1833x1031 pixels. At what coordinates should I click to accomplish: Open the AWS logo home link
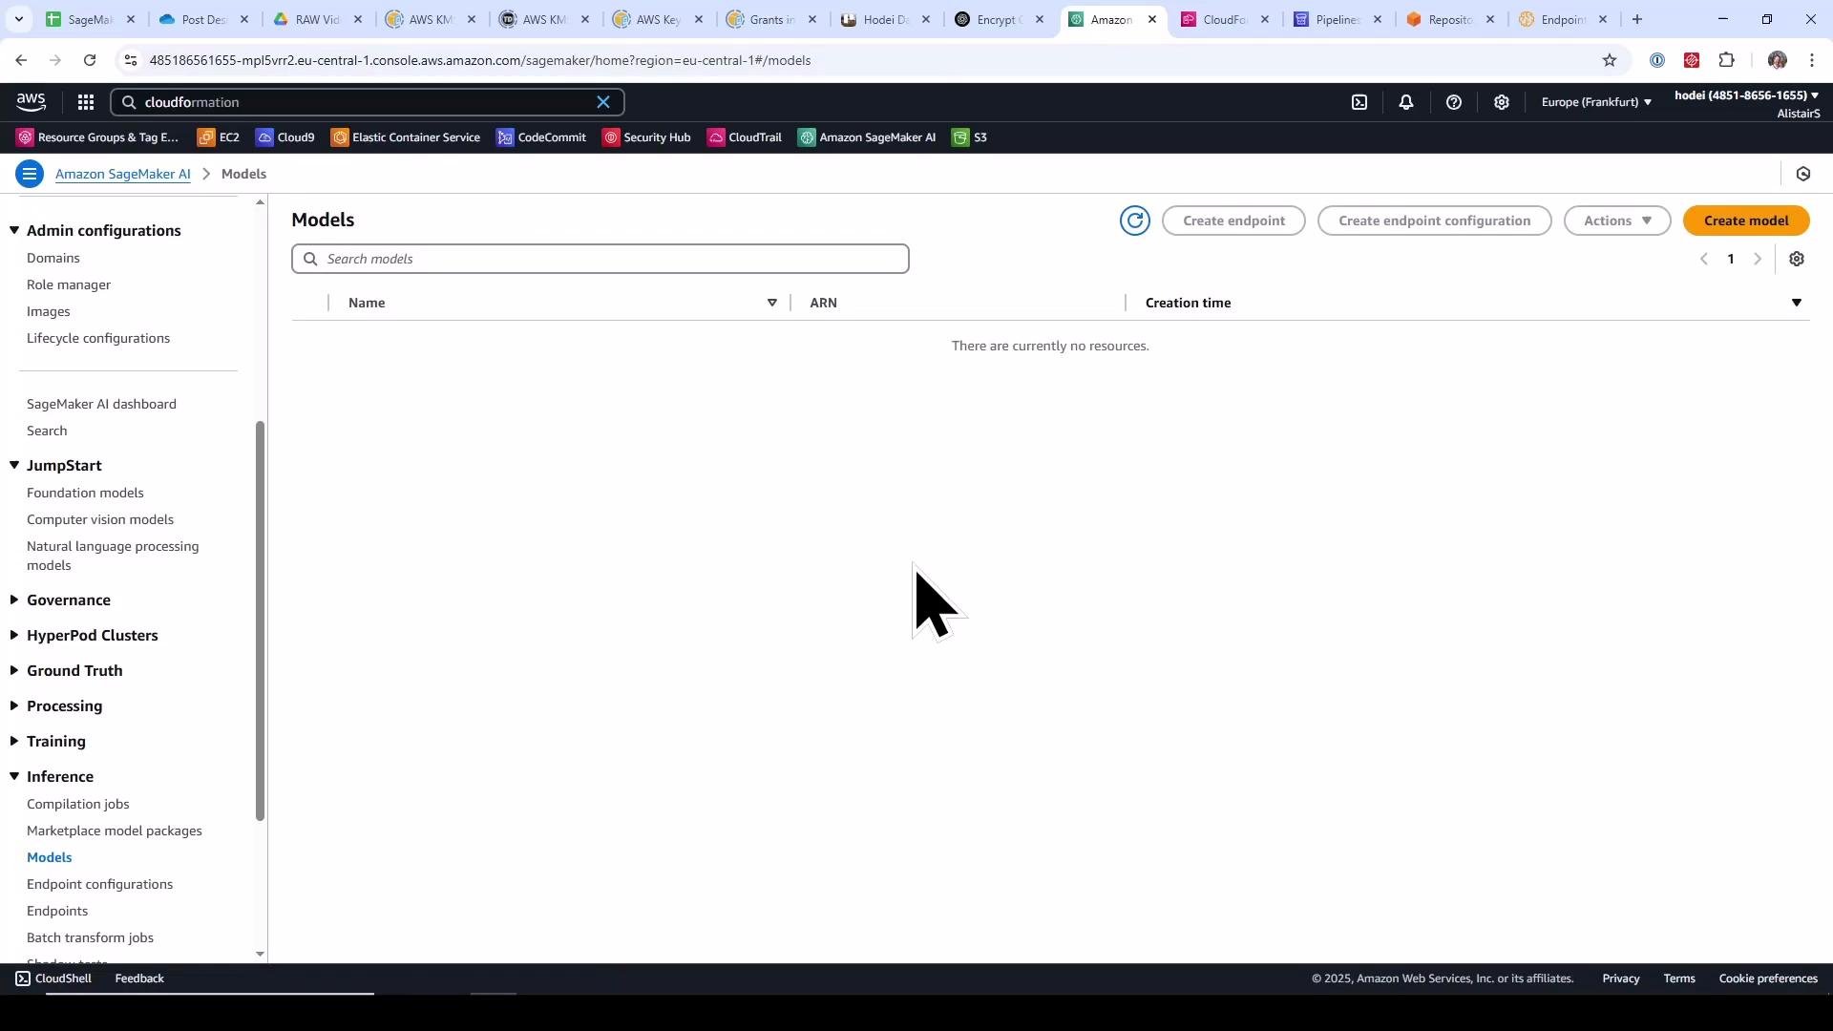pyautogui.click(x=31, y=102)
